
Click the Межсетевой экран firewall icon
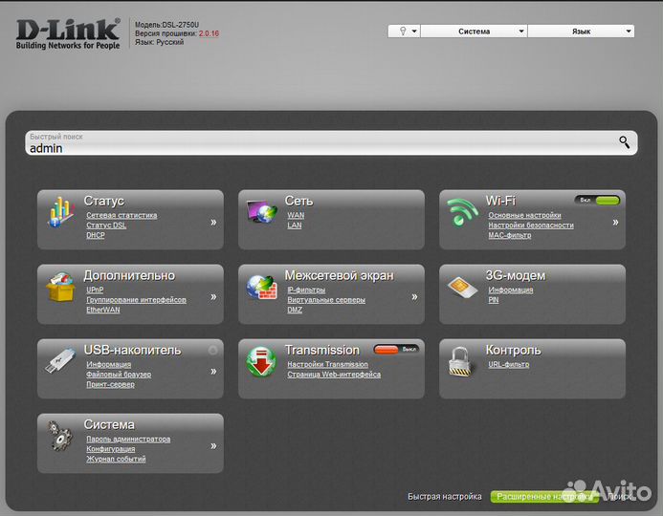(262, 287)
